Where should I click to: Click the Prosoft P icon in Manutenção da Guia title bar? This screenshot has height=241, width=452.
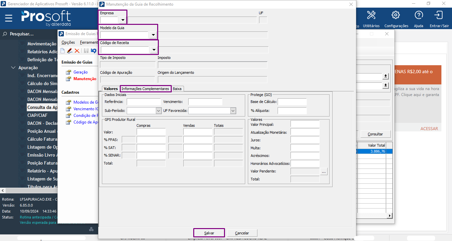102,4
